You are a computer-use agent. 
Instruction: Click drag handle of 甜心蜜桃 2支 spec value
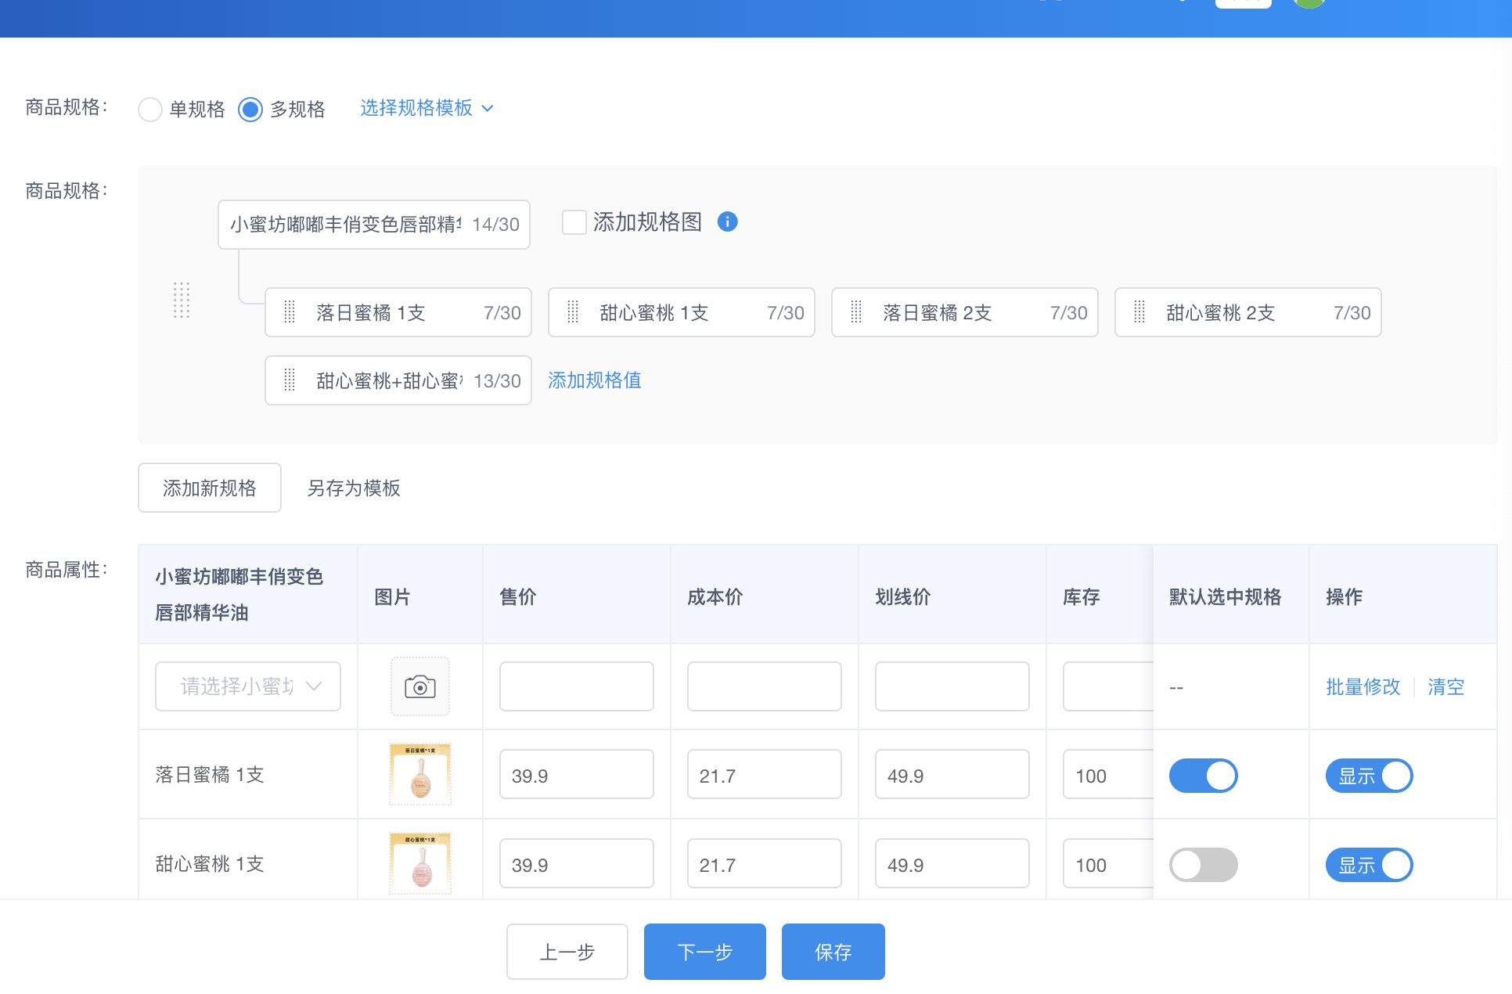tap(1139, 312)
